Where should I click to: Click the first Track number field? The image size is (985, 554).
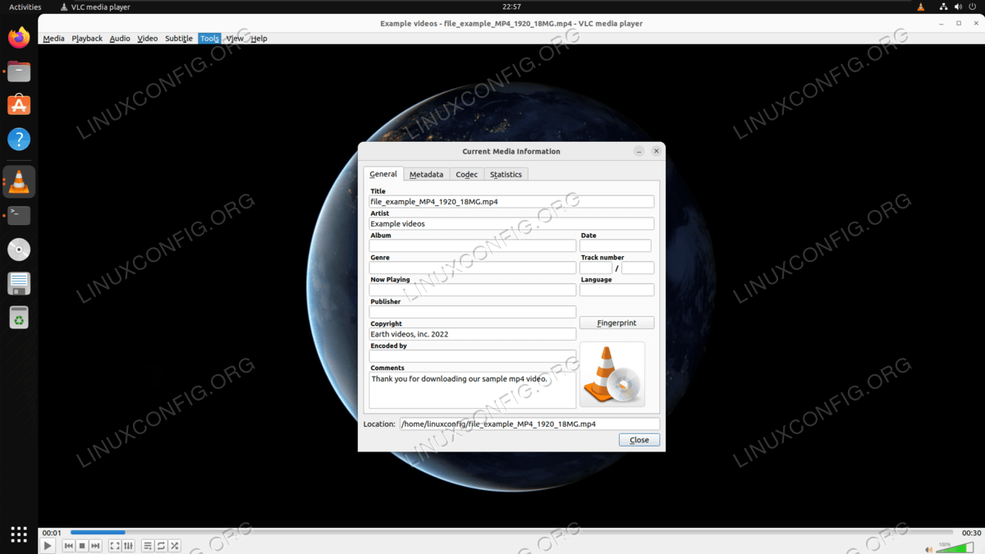click(x=596, y=268)
